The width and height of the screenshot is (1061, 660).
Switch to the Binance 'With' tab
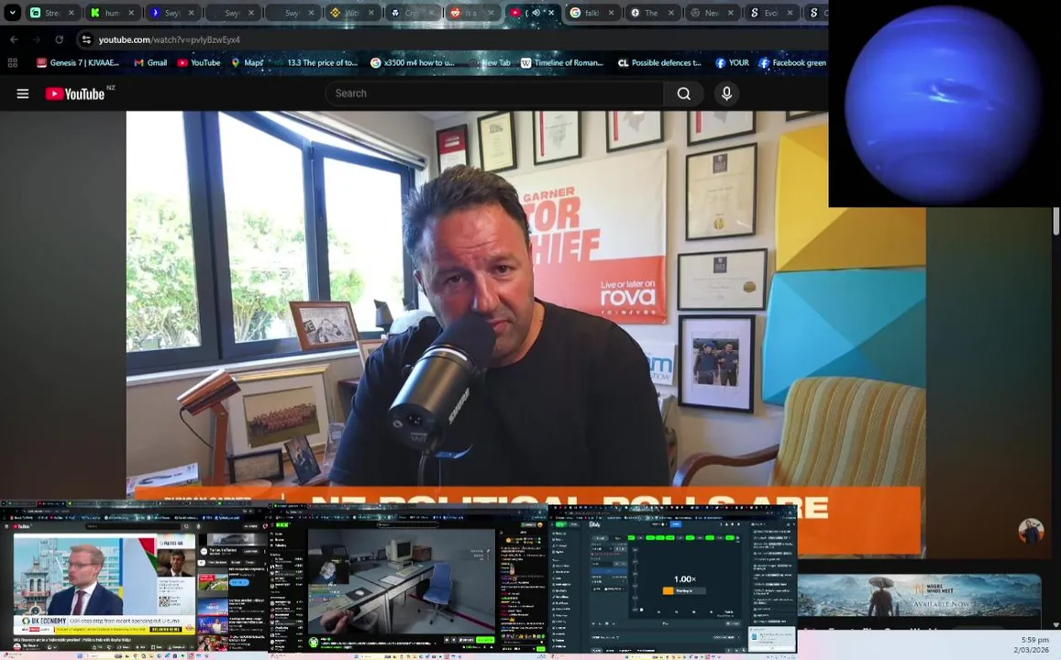point(350,12)
